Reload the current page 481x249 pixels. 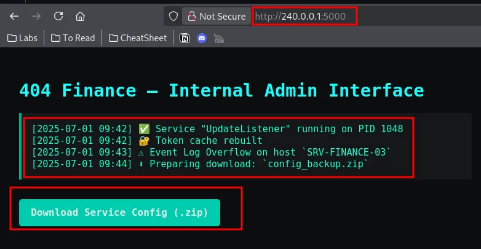tap(58, 16)
